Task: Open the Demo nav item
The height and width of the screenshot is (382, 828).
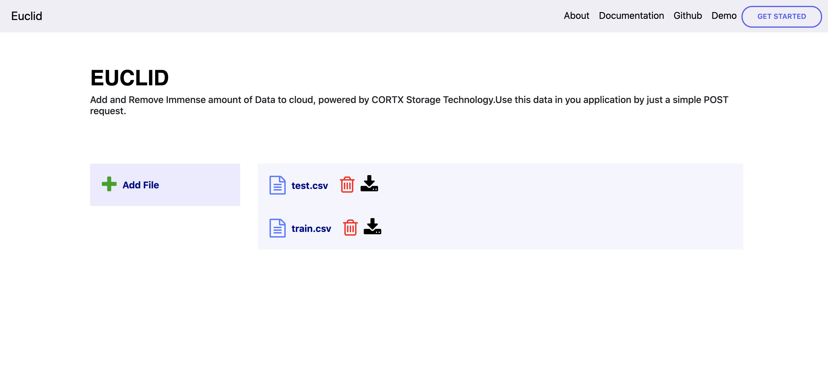Action: [x=724, y=16]
